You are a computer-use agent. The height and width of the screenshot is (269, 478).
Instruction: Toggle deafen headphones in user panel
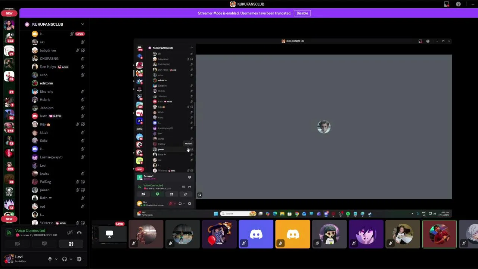[x=65, y=259]
